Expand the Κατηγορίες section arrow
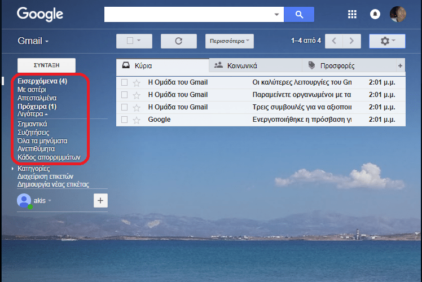Image resolution: width=422 pixels, height=282 pixels. (x=12, y=169)
